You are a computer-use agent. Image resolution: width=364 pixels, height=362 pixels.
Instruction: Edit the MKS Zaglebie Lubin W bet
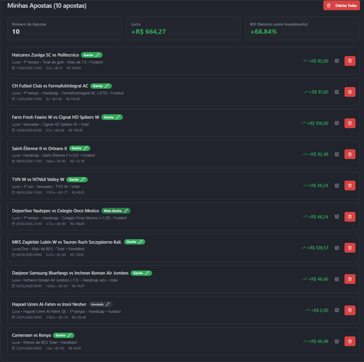tap(337, 248)
